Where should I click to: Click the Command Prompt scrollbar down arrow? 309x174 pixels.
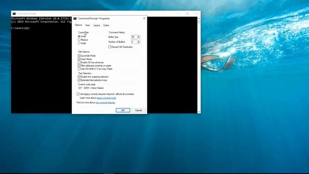199,112
